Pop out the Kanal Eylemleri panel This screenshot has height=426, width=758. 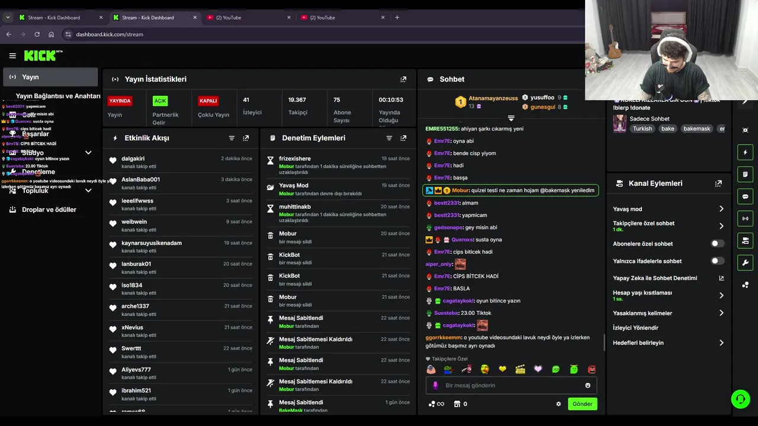click(x=718, y=183)
